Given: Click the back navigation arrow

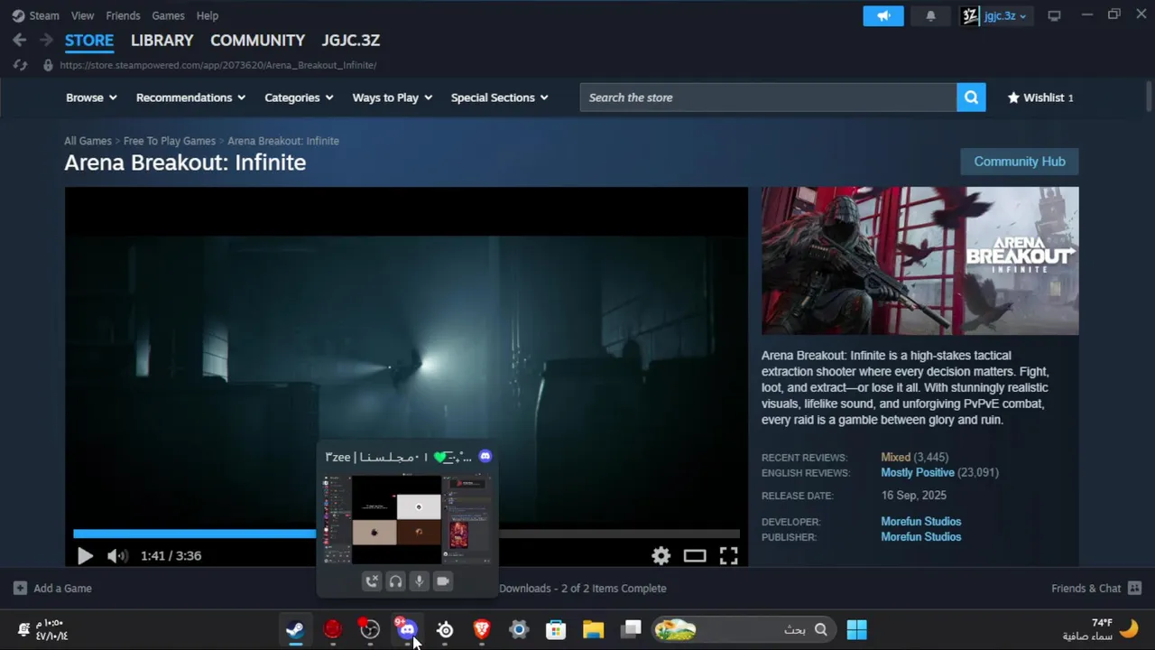Looking at the screenshot, I should (20, 40).
